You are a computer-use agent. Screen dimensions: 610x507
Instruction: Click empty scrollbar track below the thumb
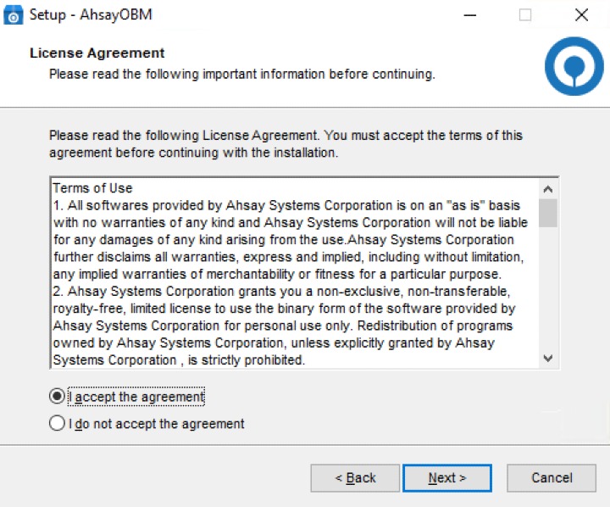tap(548, 288)
